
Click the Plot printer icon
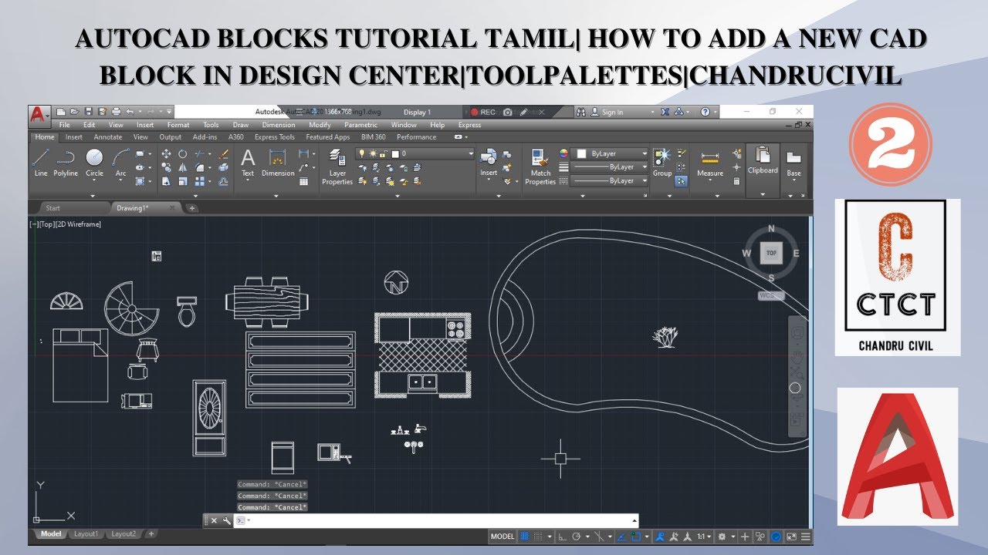click(x=116, y=112)
